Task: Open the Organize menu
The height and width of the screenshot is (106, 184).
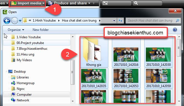Action: [16, 30]
